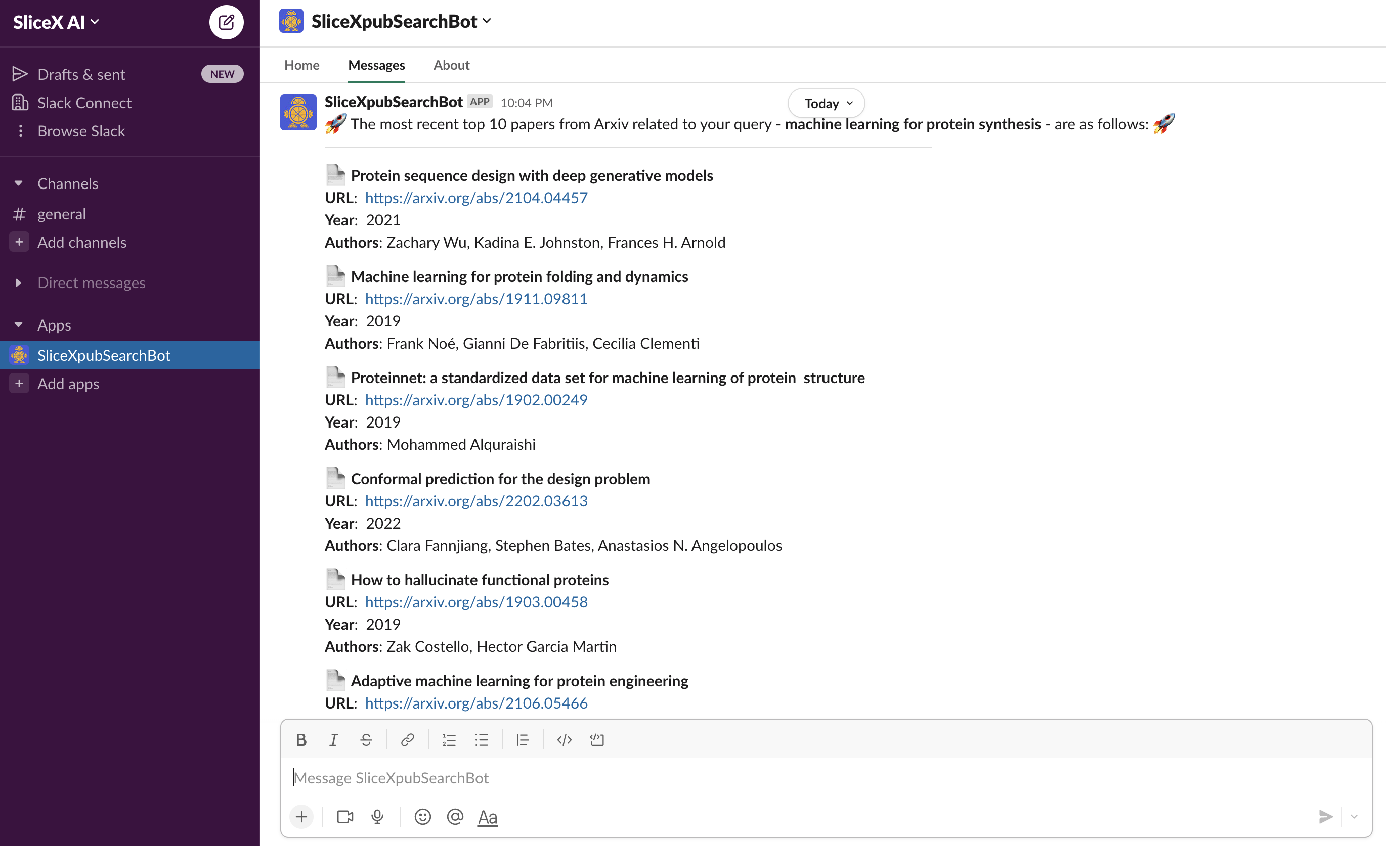Click the 'Proteinnet: a standardized data set' title
Screen dimensions: 1386x846
pyautogui.click(x=608, y=379)
